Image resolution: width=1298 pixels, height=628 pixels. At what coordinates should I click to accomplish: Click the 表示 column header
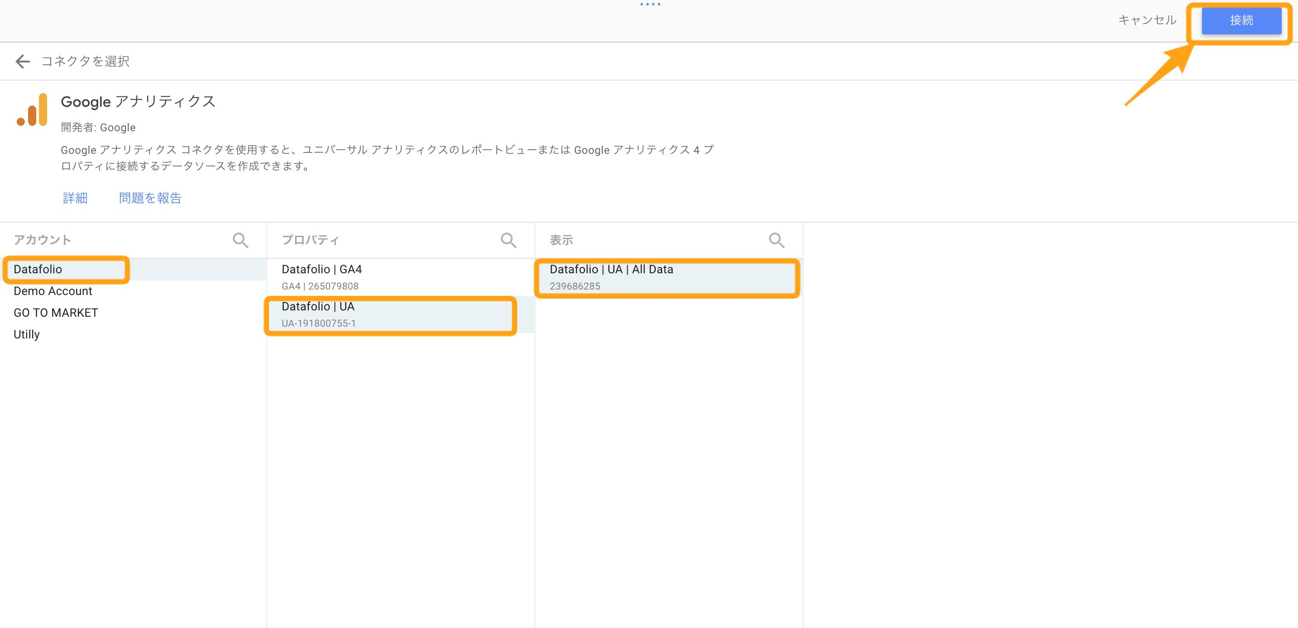(561, 240)
